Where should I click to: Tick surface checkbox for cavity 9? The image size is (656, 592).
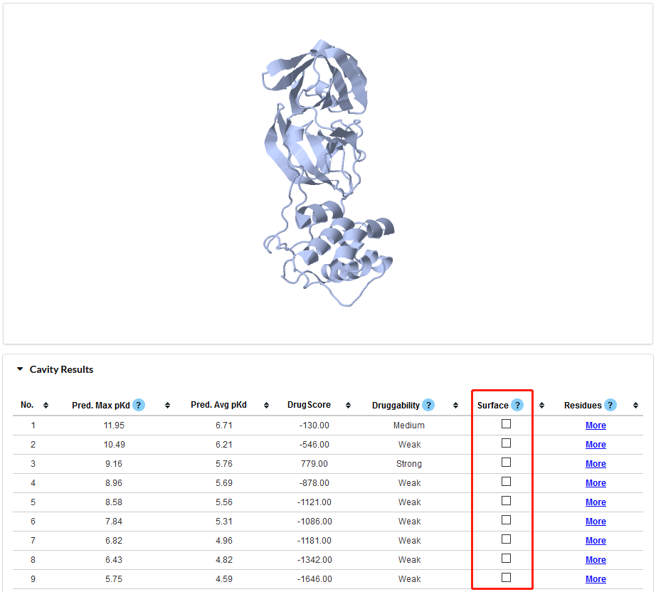(x=506, y=578)
